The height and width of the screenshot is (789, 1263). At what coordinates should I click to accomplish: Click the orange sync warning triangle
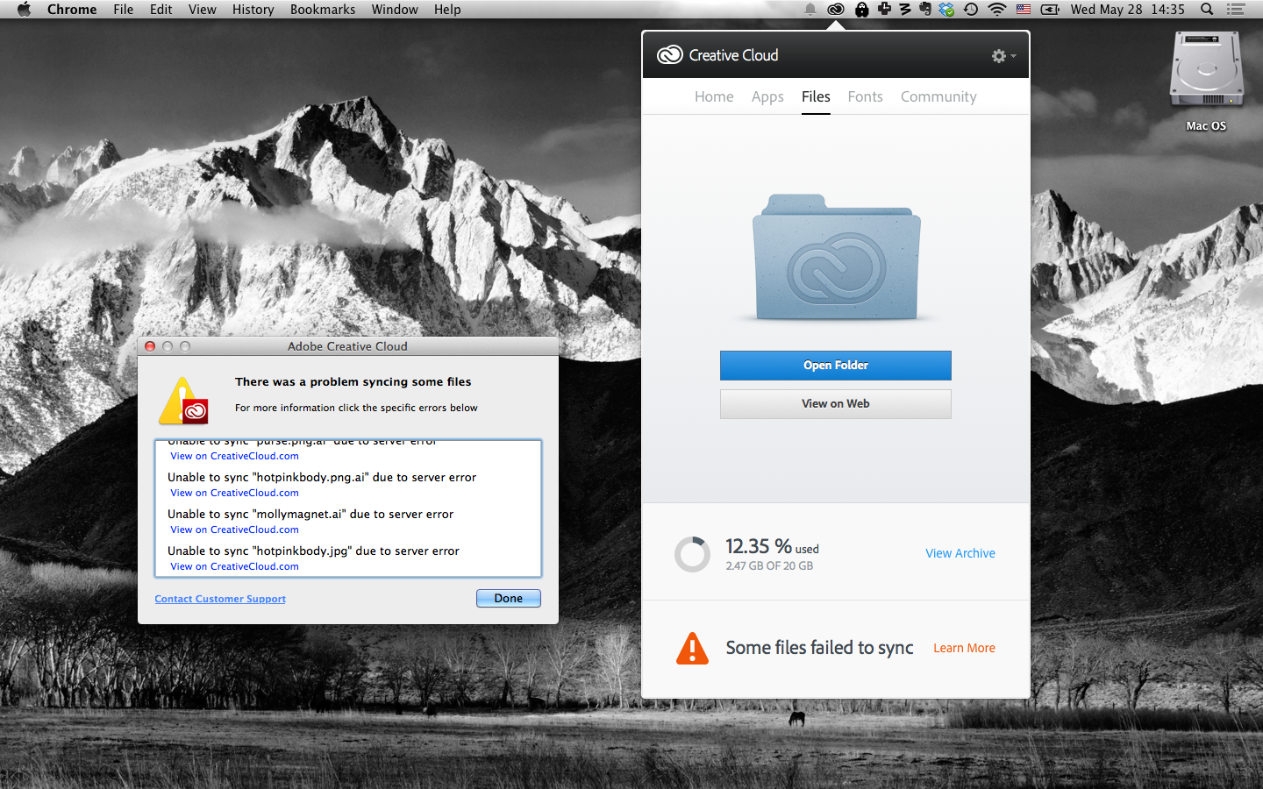pos(692,649)
